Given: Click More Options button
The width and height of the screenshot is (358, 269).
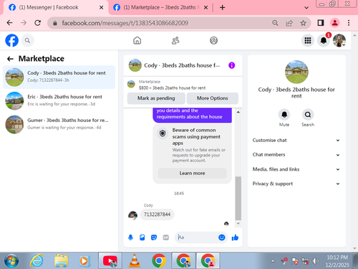Looking at the screenshot, I should pos(213,98).
